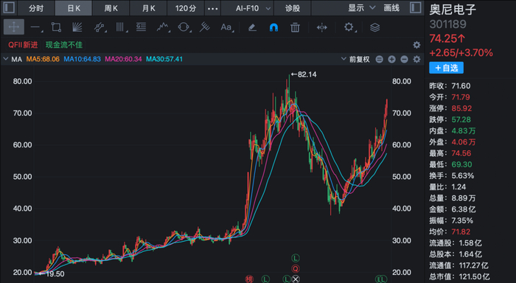Open the tags row settings gear
Image resolution: width=516 pixels, height=283 pixels.
coord(416,45)
